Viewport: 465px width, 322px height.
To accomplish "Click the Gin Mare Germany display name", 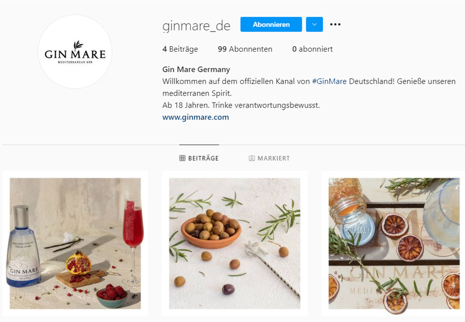I will pos(196,69).
